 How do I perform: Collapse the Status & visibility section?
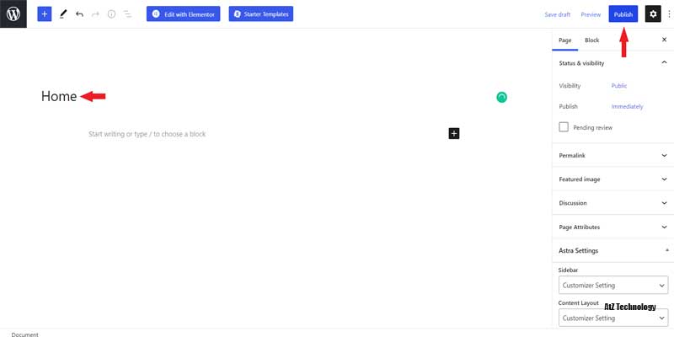click(x=613, y=62)
